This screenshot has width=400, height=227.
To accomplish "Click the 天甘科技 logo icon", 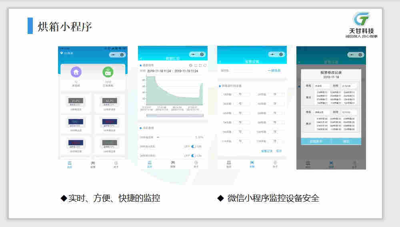I will click(x=361, y=19).
